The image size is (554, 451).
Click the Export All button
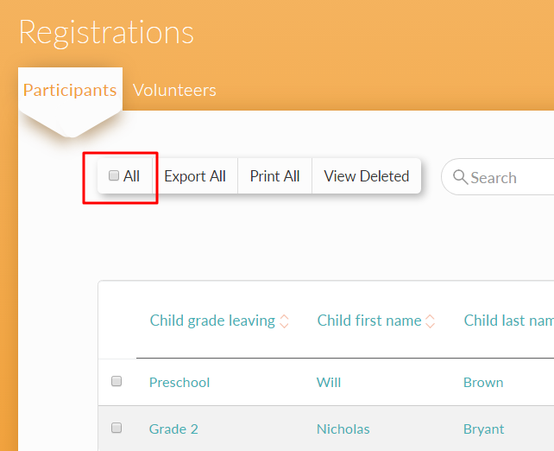[x=195, y=176]
